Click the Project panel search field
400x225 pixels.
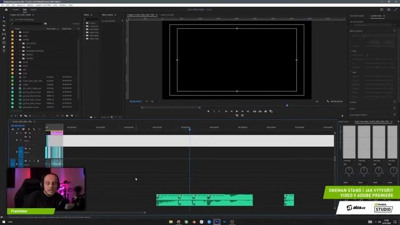pyautogui.click(x=27, y=24)
